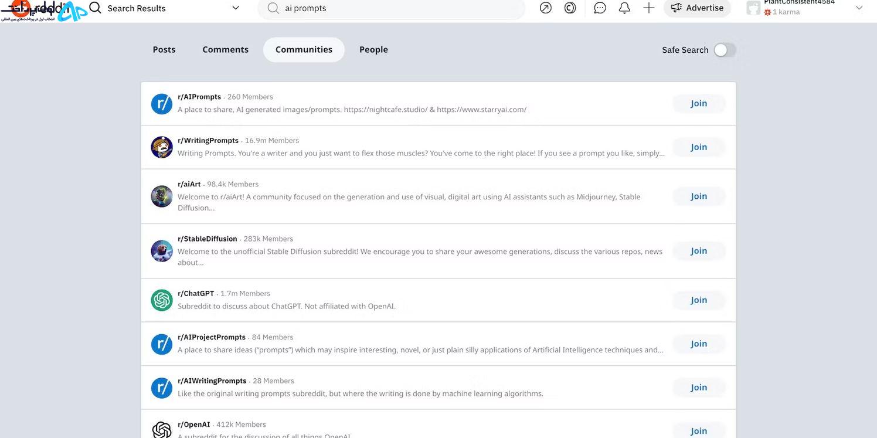
Task: Switch to the Comments tab
Action: click(x=226, y=50)
